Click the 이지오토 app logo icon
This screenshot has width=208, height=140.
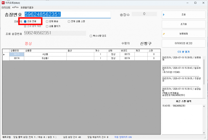3,3
